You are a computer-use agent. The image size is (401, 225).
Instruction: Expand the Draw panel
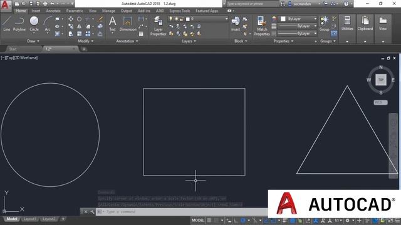(x=33, y=41)
